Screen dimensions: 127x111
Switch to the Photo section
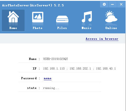(x=38, y=20)
